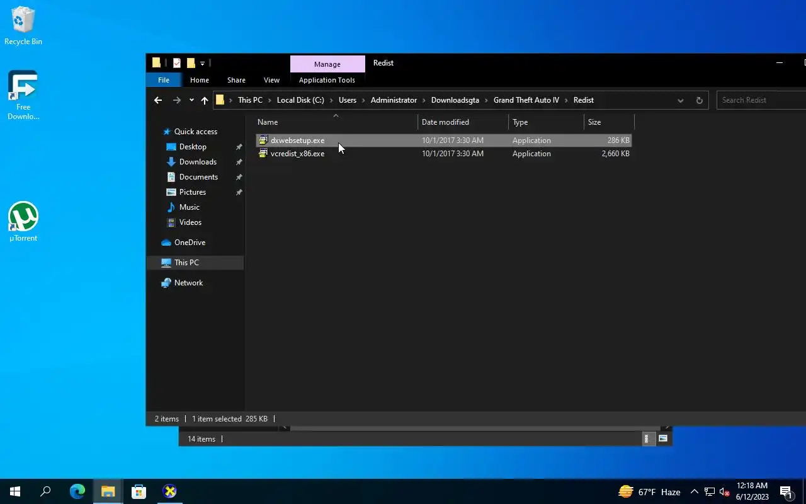The height and width of the screenshot is (504, 806).
Task: Click the yellow X app taskbar icon
Action: tap(169, 491)
